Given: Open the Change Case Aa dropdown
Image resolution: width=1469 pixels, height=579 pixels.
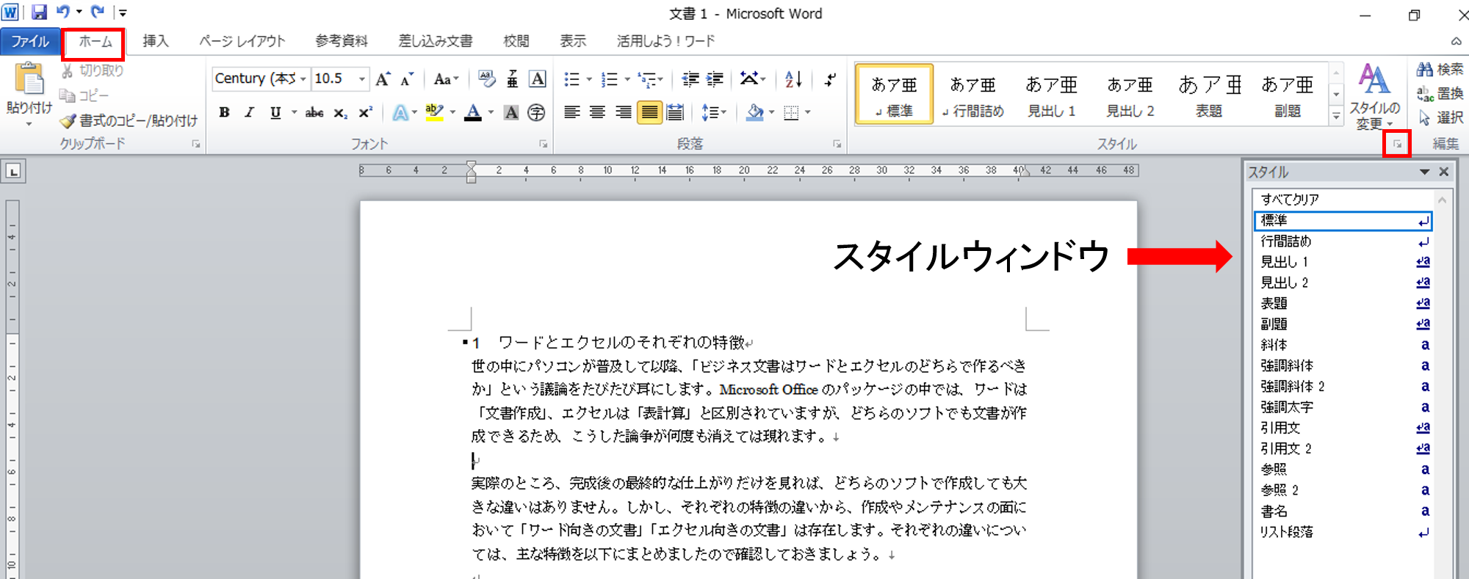Looking at the screenshot, I should click(447, 79).
